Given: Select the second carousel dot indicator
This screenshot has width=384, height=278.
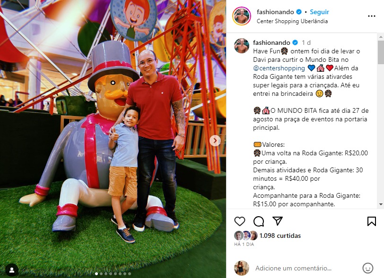Looking at the screenshot, I should click(101, 274).
